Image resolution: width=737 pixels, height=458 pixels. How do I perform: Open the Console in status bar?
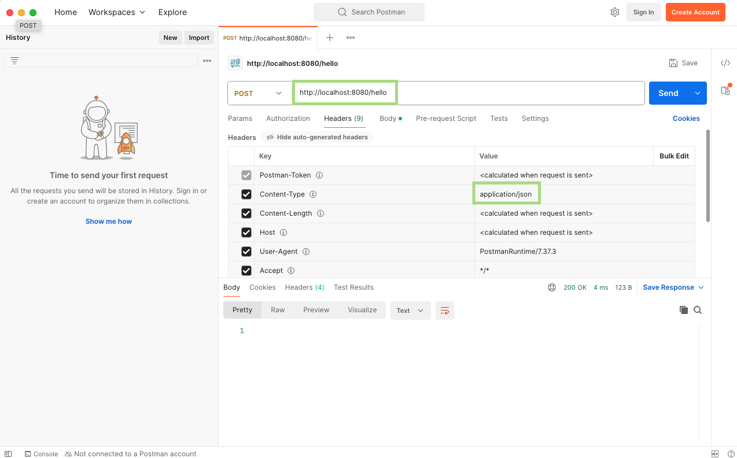(x=41, y=454)
